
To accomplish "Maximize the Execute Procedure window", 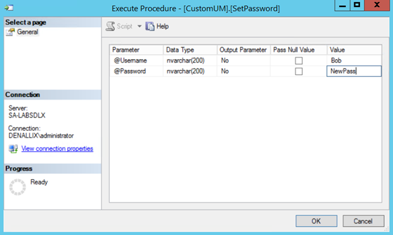I will pos(357,5).
